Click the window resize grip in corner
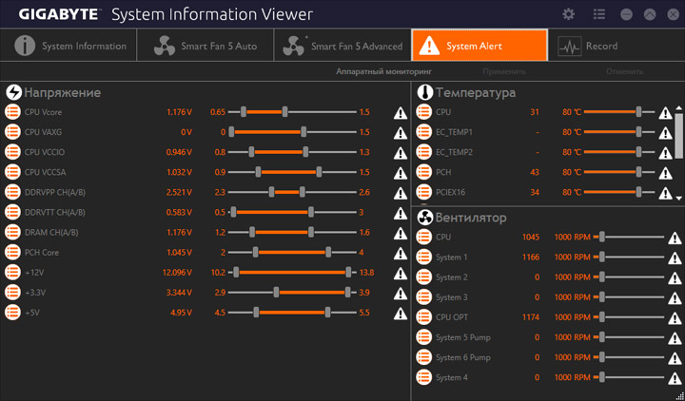The image size is (685, 401). (x=680, y=397)
